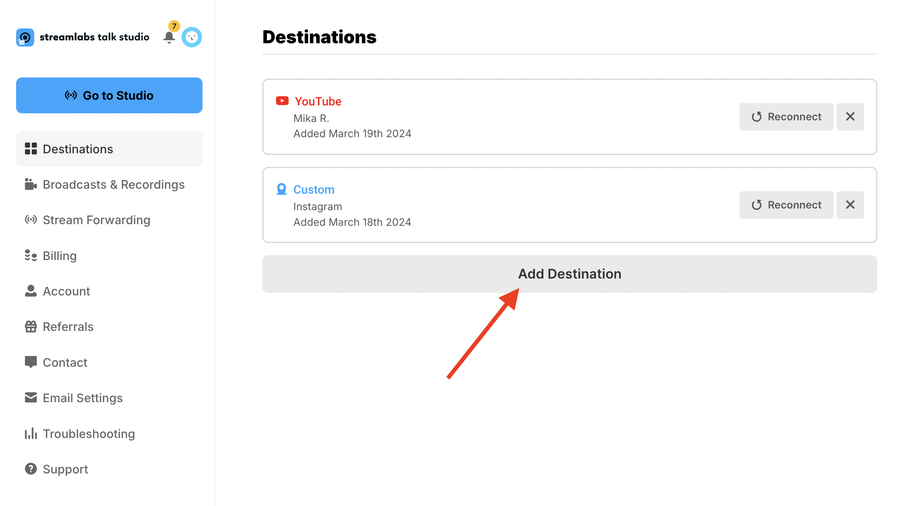Click the YouTube play logo icon
Viewport: 914px width, 506px height.
point(282,101)
